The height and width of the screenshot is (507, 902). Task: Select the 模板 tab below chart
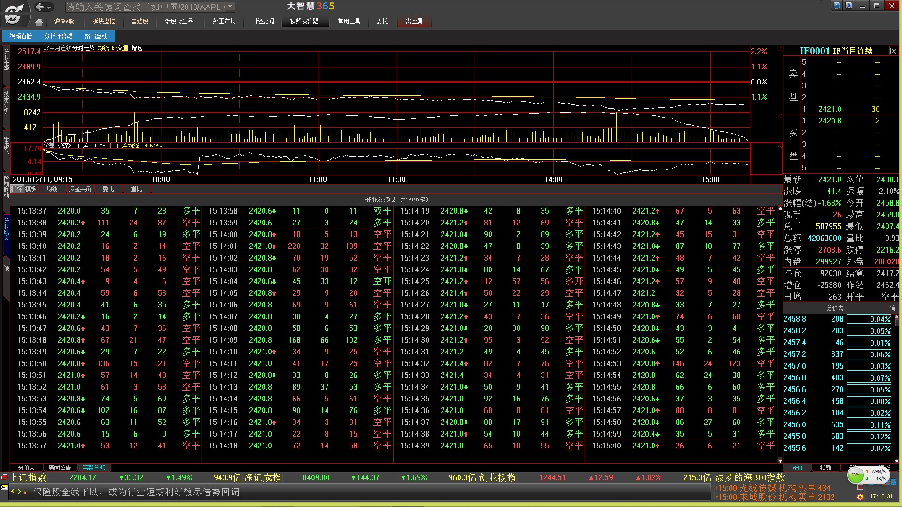[31, 189]
